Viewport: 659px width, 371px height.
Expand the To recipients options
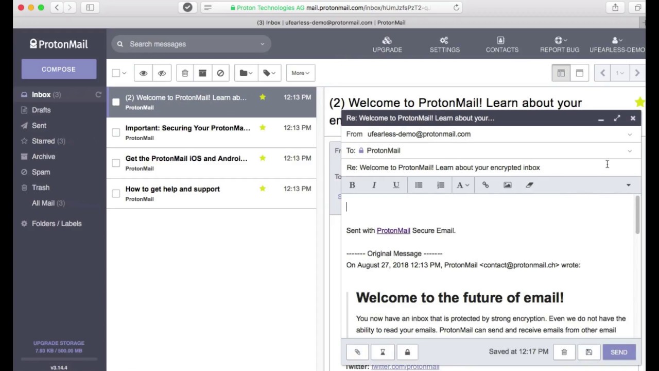point(630,151)
